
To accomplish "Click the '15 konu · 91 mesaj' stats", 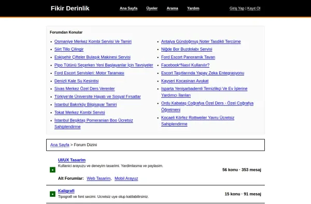I will pyautogui.click(x=243, y=194).
